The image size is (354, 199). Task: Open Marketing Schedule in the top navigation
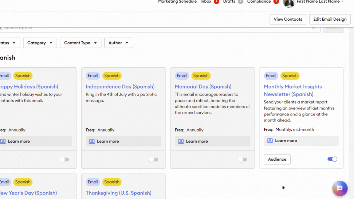[x=177, y=2]
